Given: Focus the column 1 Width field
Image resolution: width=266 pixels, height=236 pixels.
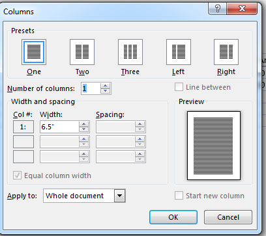Looking at the screenshot, I should pyautogui.click(x=59, y=127).
